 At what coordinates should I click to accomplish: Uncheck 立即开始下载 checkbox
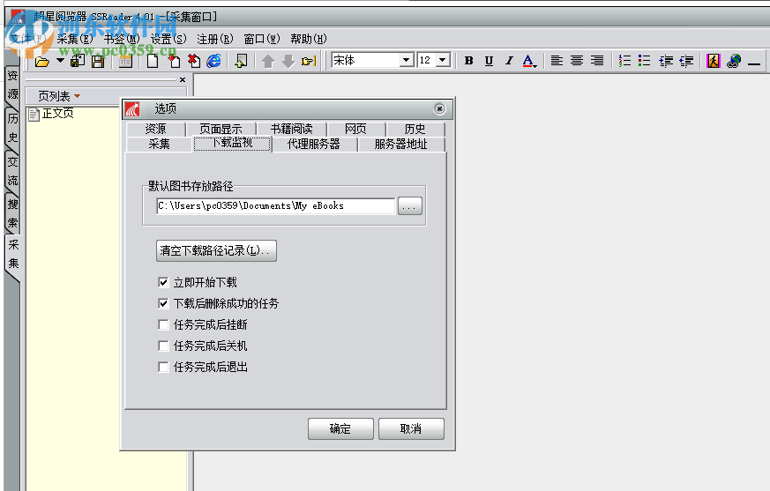click(163, 282)
